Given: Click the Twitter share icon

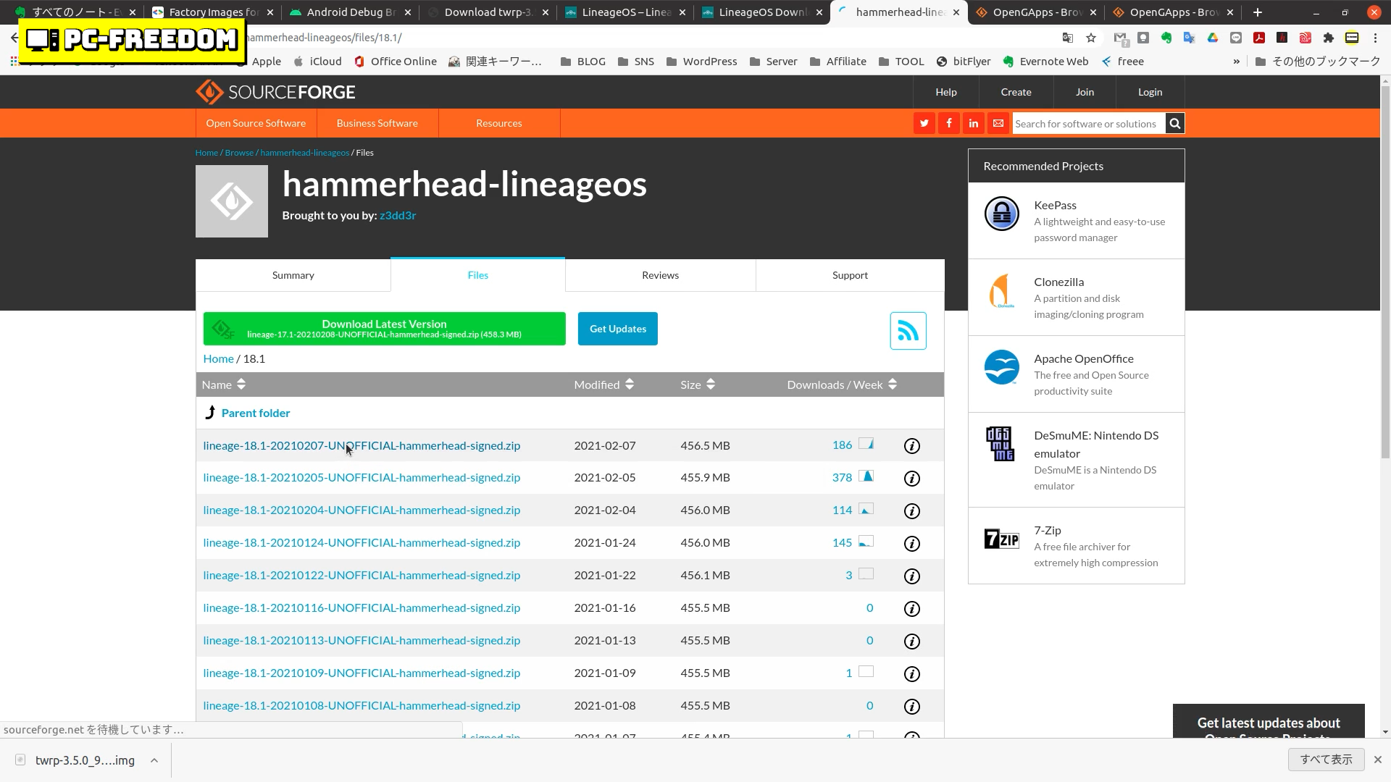Looking at the screenshot, I should tap(924, 124).
